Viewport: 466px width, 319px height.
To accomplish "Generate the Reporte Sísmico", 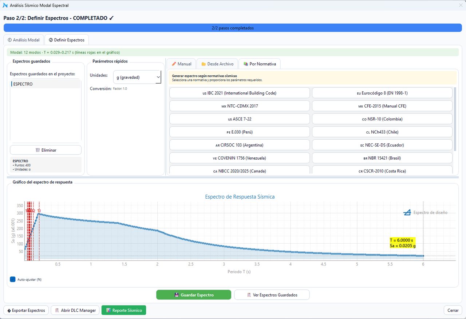I will pyautogui.click(x=124, y=310).
